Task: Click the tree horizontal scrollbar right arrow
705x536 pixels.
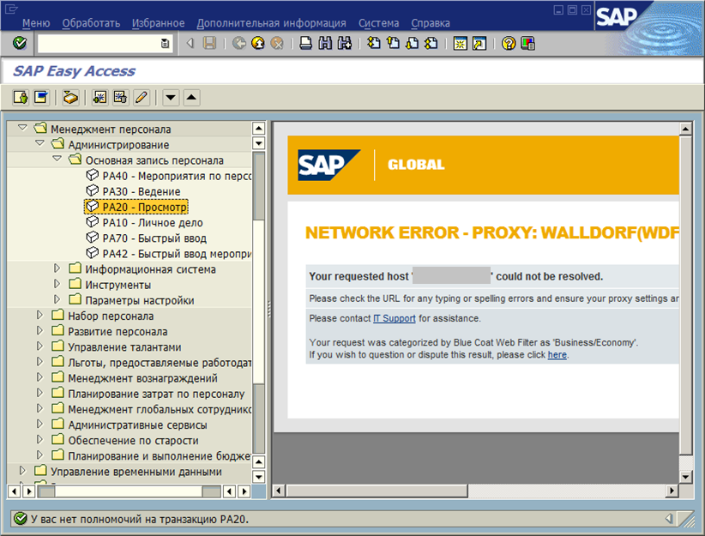Action: click(244, 491)
